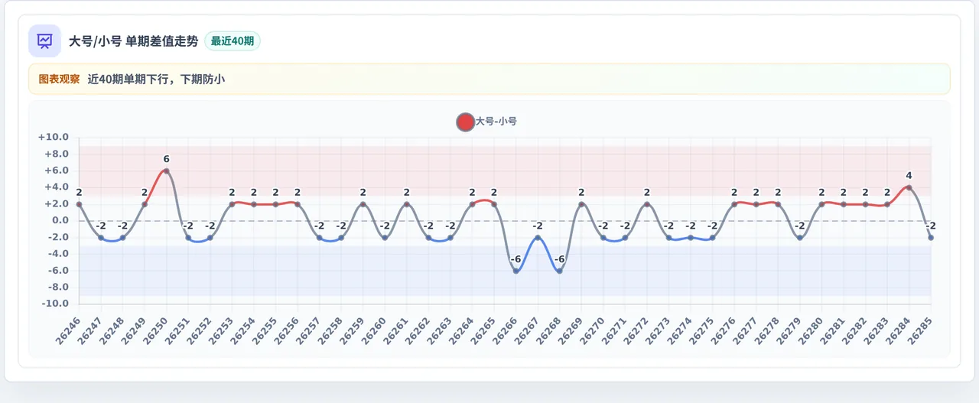Click the 大号-小号 legend label

(x=496, y=122)
